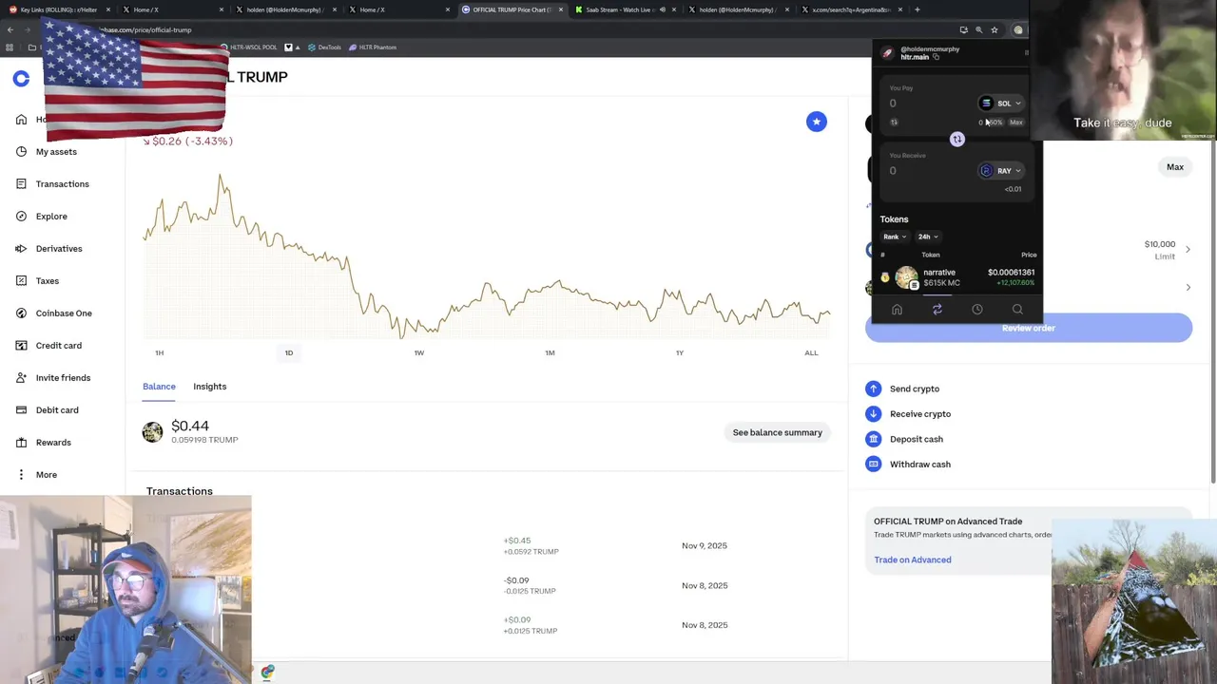The width and height of the screenshot is (1217, 684).
Task: Select the 1D chart range
Action: [x=289, y=353]
